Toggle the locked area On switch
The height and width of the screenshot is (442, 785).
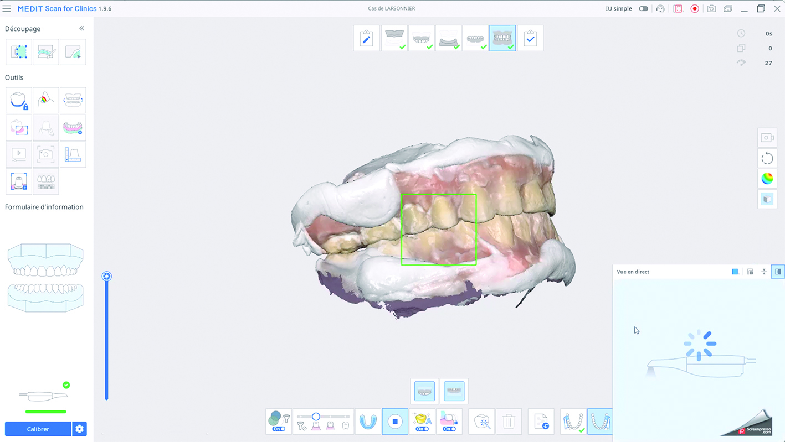point(449,429)
